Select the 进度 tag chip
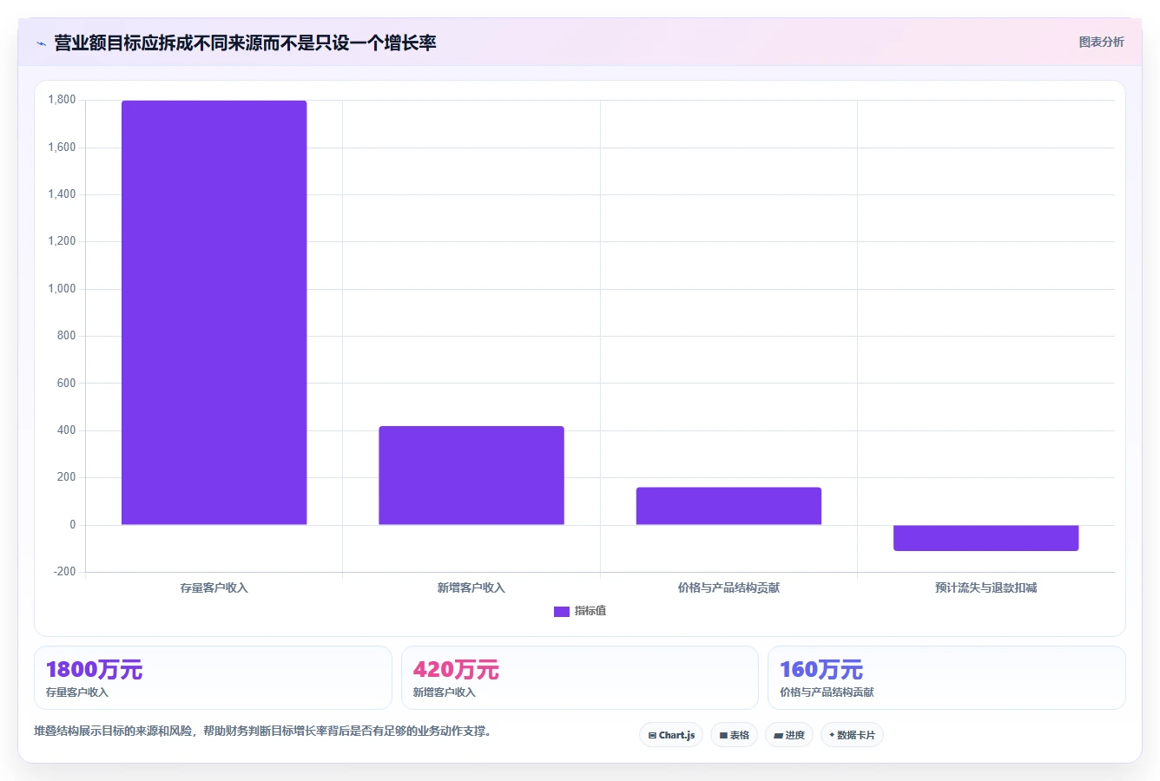Screen dimensions: 1160x781 click(788, 735)
